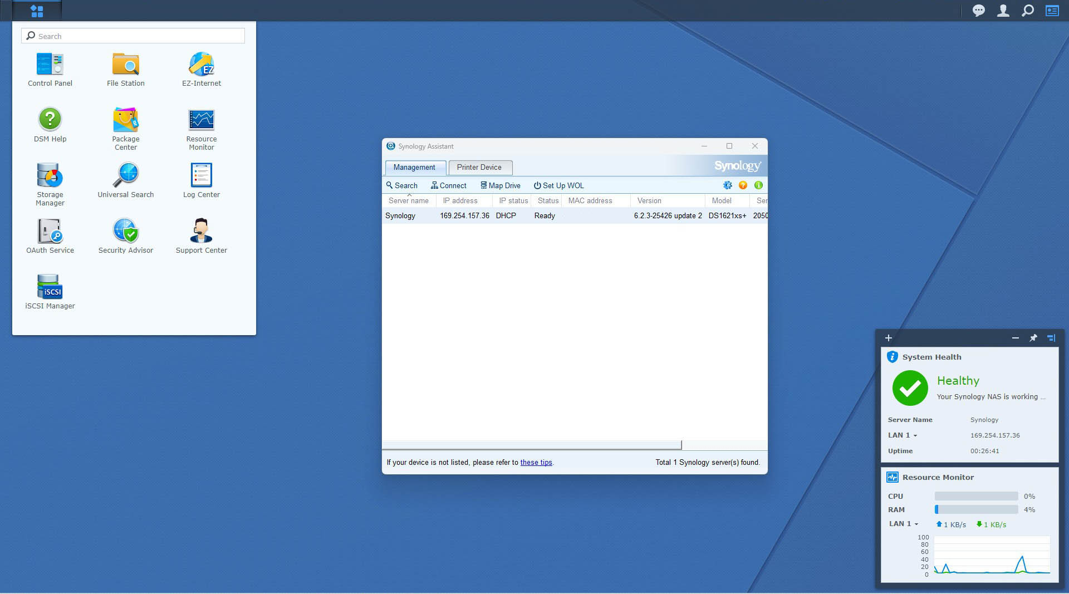
Task: Open Resource Monitor app icon
Action: (x=202, y=129)
